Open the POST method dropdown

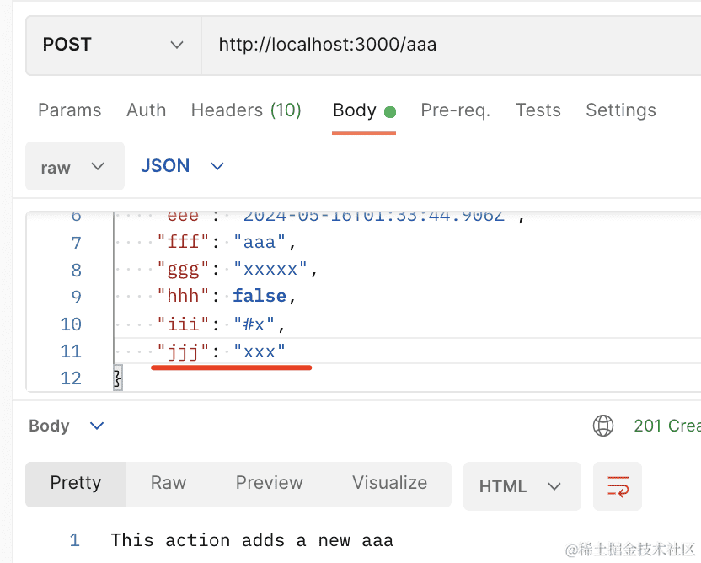pos(113,44)
